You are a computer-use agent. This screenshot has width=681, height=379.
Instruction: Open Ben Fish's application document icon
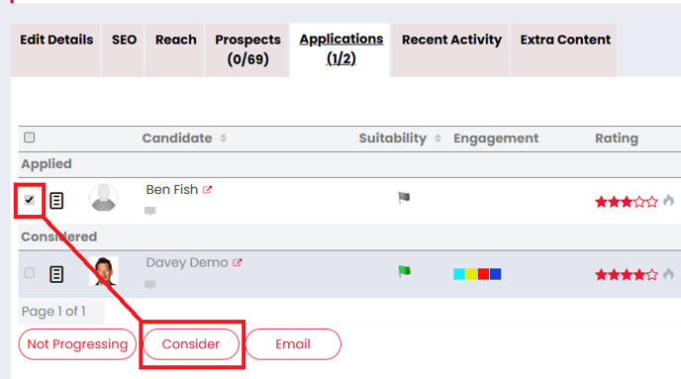pyautogui.click(x=56, y=201)
